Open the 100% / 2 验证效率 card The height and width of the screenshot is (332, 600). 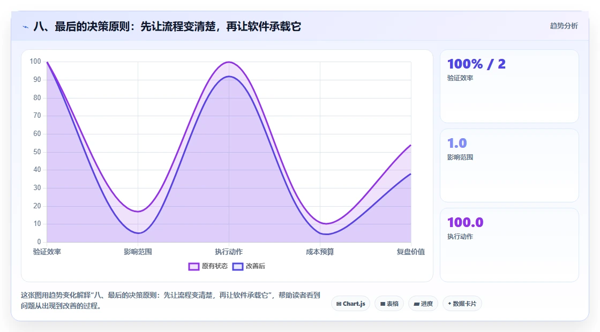(509, 86)
